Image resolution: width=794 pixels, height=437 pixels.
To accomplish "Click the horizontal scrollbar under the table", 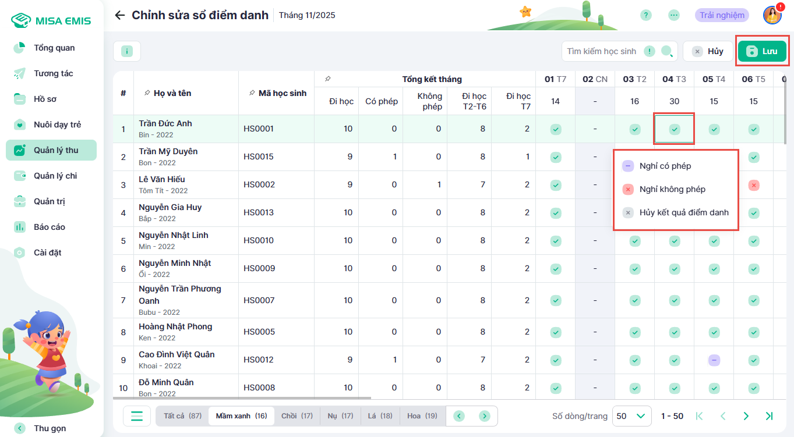I will 242,398.
